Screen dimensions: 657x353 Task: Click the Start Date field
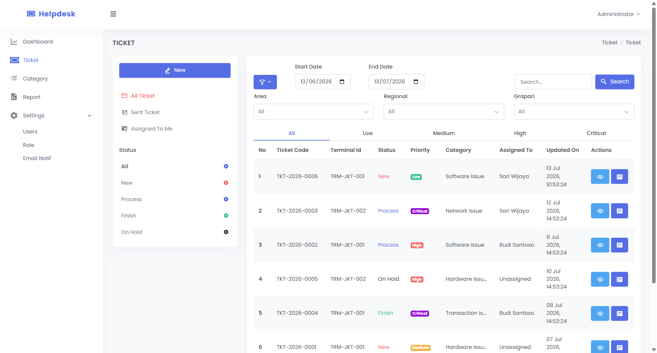pos(323,82)
